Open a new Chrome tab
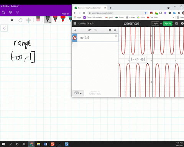The width and height of the screenshot is (184, 147). click(x=110, y=8)
